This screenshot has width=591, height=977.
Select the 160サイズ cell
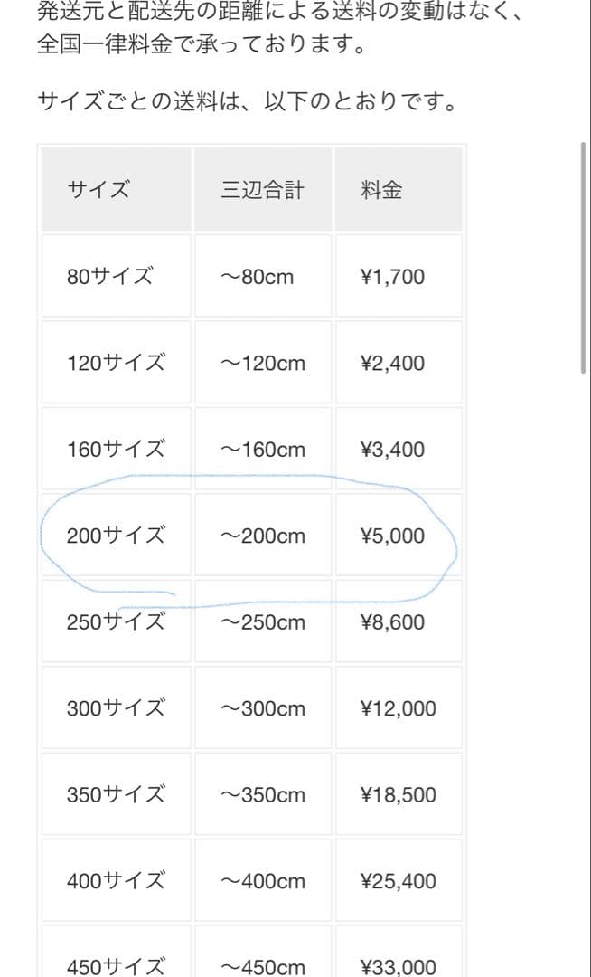(x=116, y=450)
